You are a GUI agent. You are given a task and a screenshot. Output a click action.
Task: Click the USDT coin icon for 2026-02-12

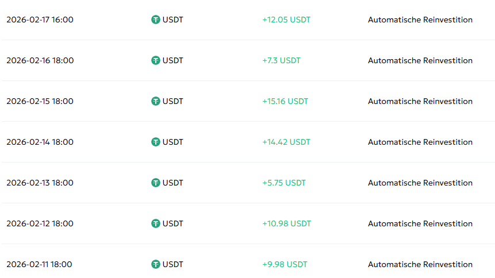click(155, 223)
